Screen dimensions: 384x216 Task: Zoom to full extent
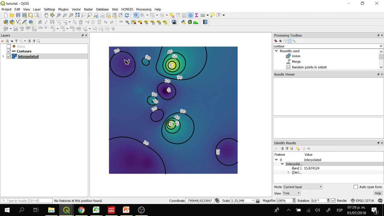point(77,15)
